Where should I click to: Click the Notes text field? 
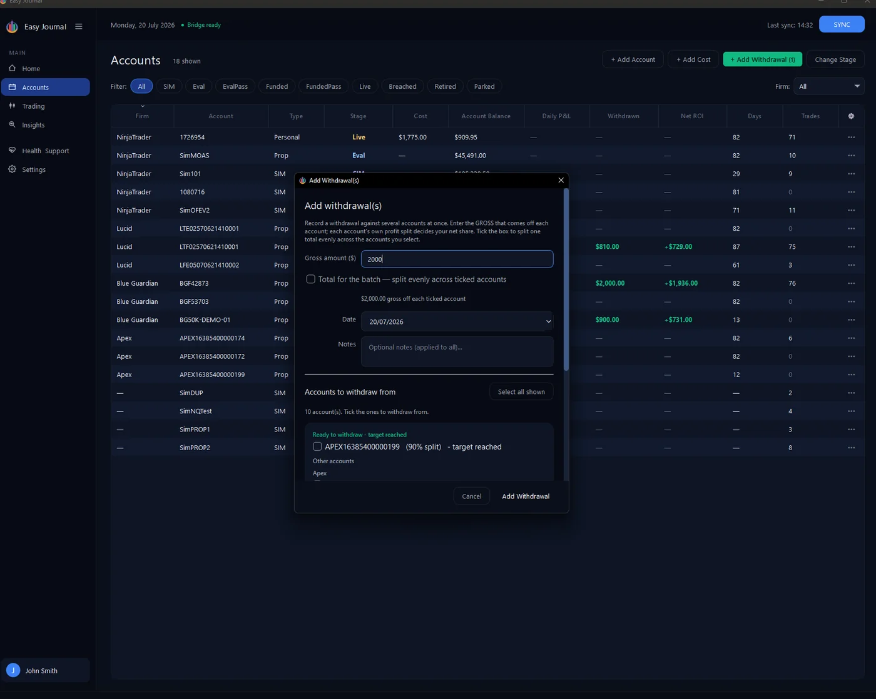coord(457,351)
